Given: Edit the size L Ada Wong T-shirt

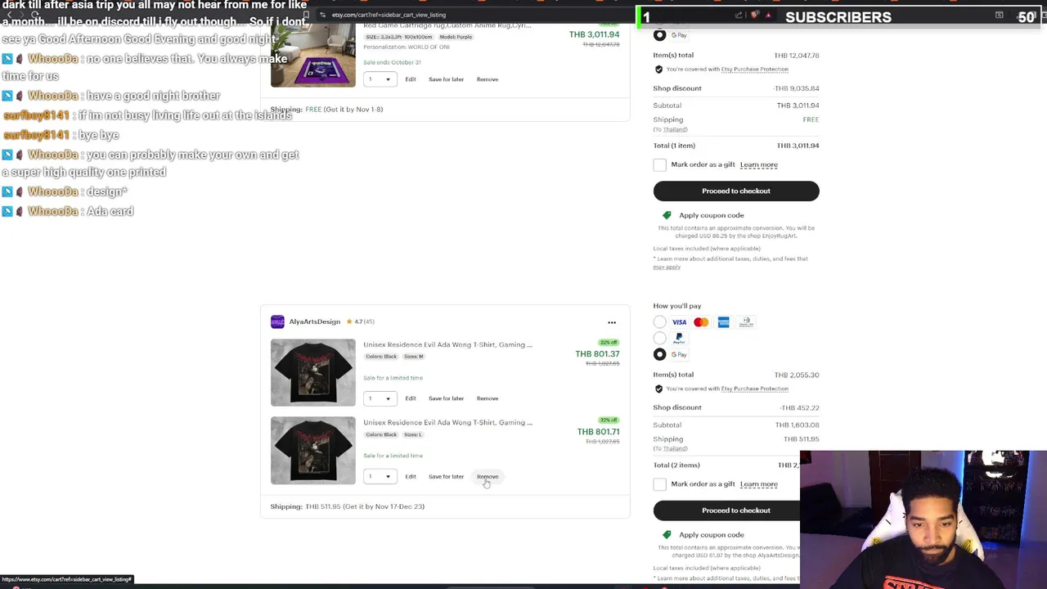Looking at the screenshot, I should point(411,476).
